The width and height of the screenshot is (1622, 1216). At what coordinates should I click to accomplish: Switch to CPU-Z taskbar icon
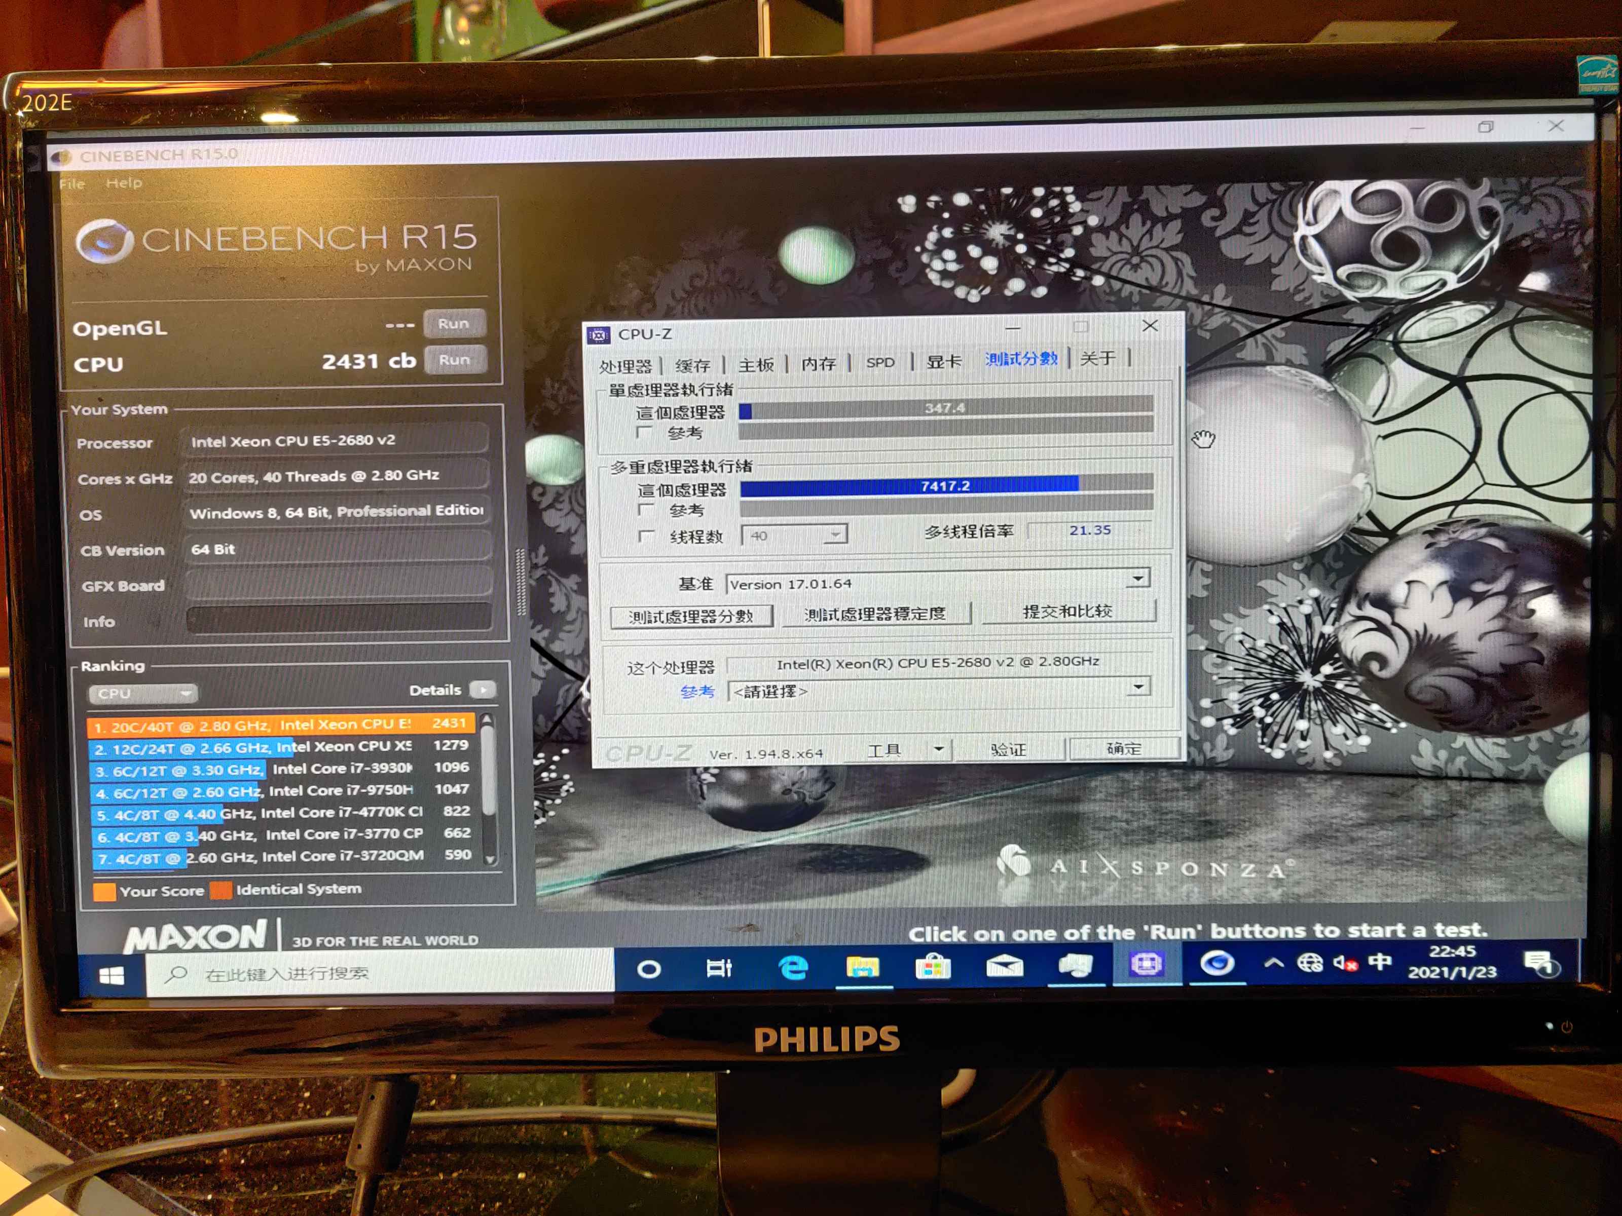coord(1146,963)
